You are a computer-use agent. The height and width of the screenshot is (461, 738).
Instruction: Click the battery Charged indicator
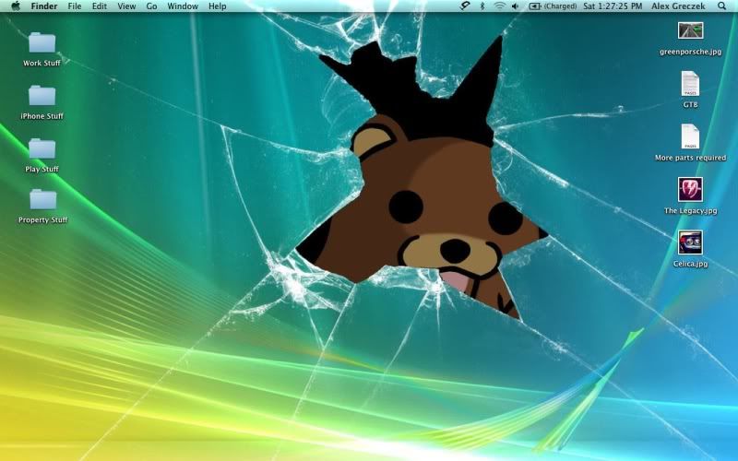pyautogui.click(x=553, y=6)
